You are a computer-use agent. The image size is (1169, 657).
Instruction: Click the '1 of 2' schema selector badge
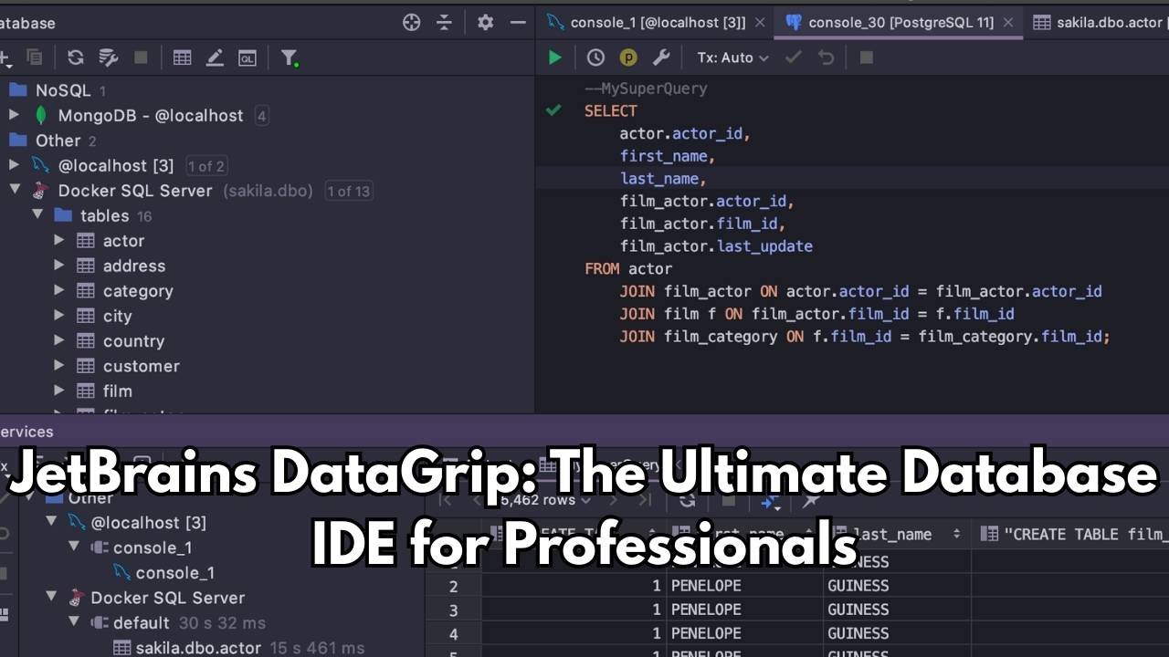click(206, 166)
